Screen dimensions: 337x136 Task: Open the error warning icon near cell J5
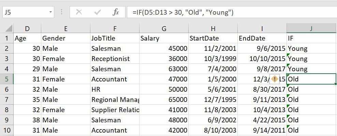(x=275, y=79)
